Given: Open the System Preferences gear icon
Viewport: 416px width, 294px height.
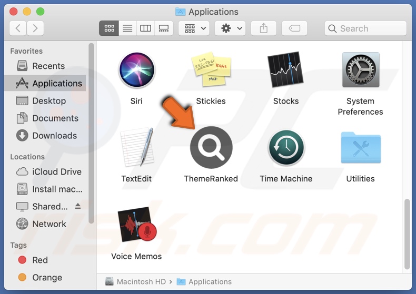Looking at the screenshot, I should coord(361,69).
